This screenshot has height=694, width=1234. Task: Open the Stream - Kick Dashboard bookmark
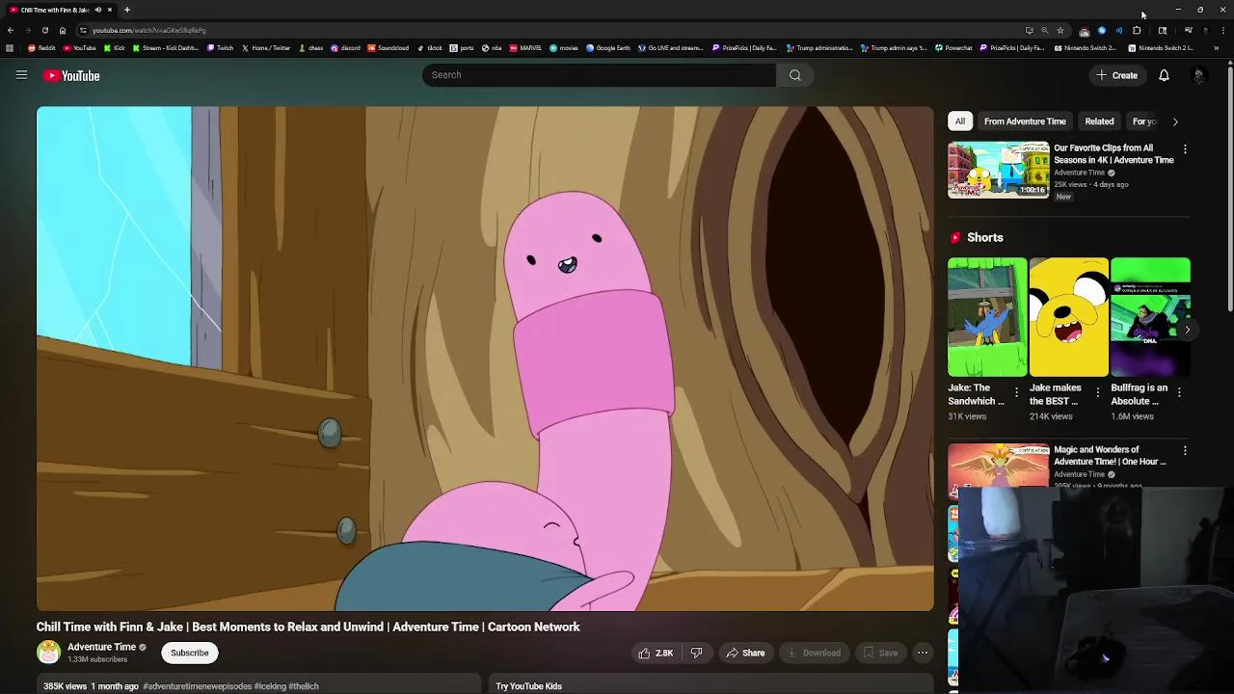point(166,47)
